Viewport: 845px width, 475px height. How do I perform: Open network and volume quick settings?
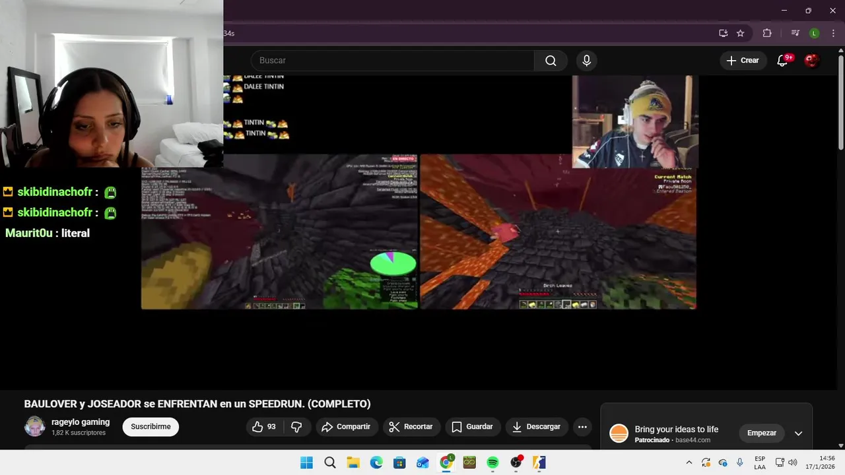tap(786, 462)
